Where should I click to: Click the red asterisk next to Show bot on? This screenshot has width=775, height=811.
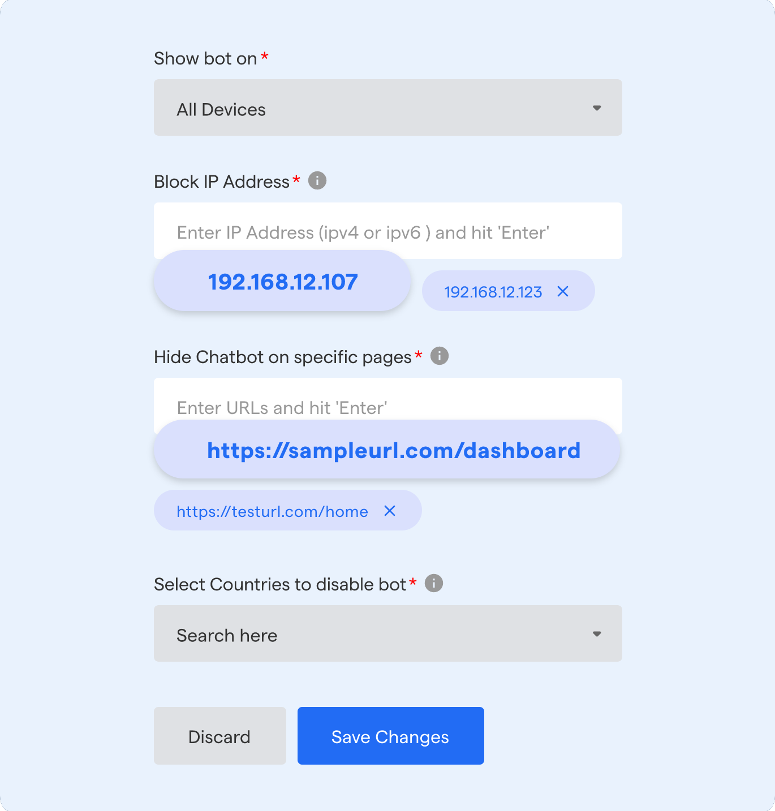tap(264, 55)
